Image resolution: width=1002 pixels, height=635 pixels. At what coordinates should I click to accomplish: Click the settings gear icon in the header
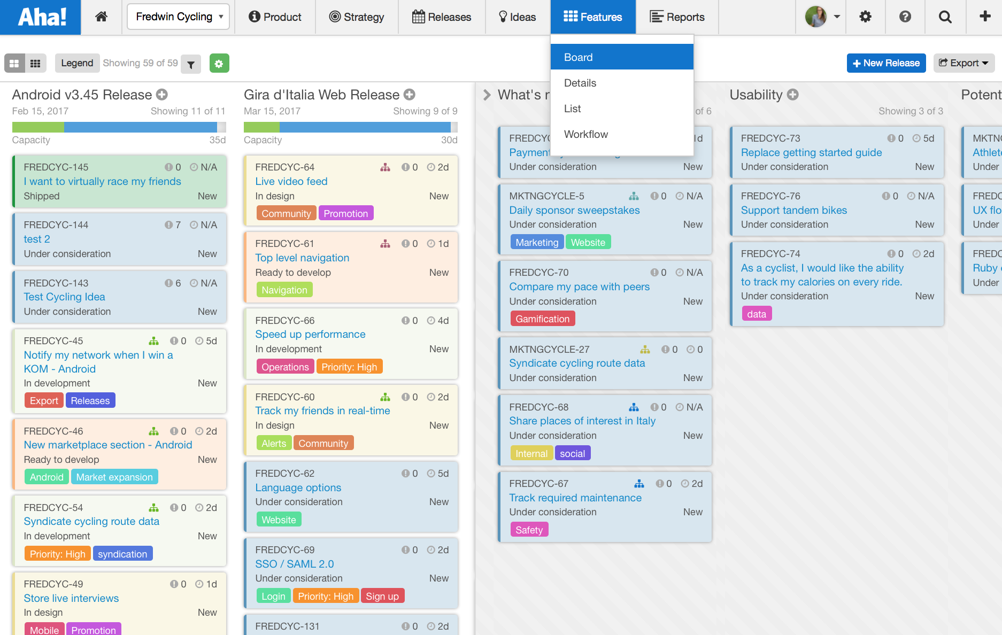point(865,17)
